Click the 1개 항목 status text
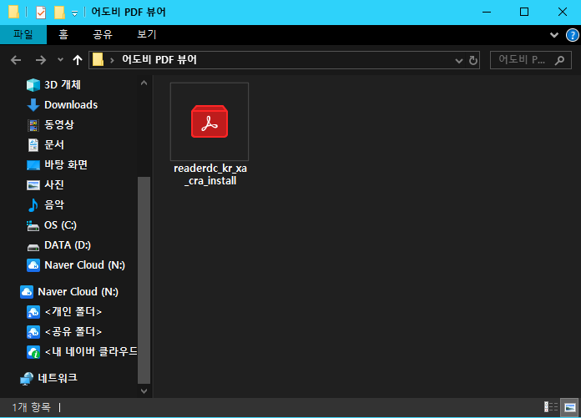The image size is (581, 418). [31, 408]
